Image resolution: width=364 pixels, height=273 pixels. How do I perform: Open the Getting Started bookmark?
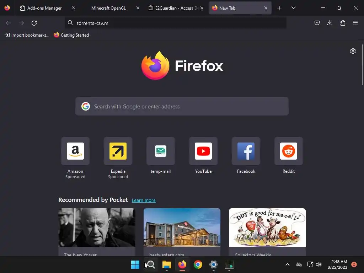(x=71, y=35)
